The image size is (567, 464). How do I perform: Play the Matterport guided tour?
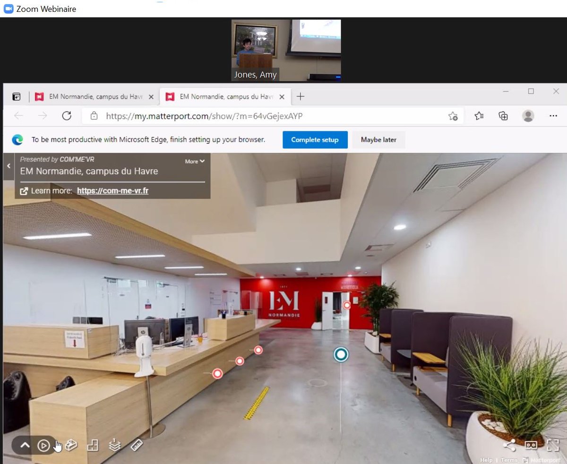click(43, 445)
